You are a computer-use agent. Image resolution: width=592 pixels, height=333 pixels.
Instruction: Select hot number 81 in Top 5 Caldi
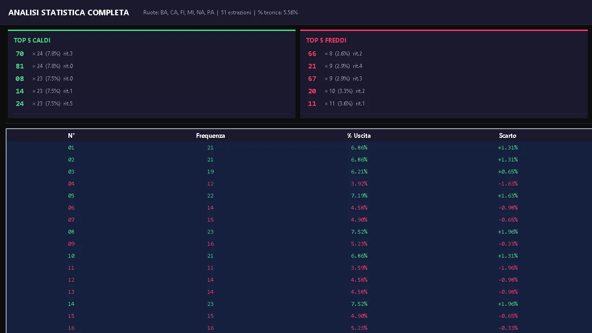(x=19, y=66)
